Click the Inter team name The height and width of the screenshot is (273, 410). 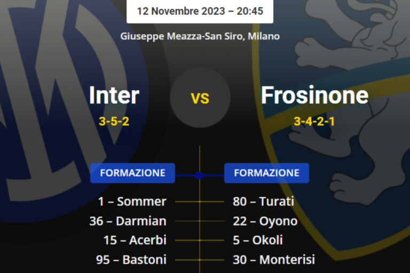(114, 95)
